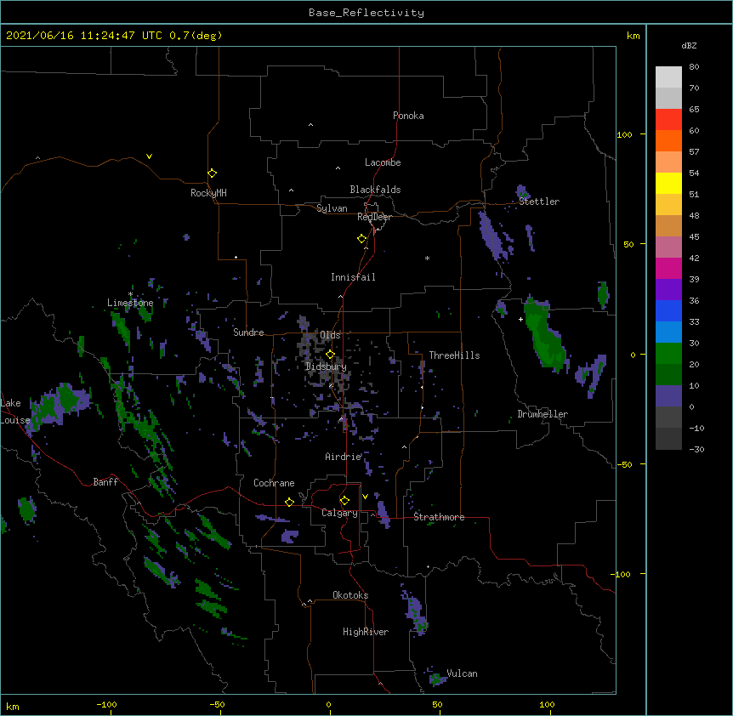
Task: Click the Limestone label
Action: 130,303
